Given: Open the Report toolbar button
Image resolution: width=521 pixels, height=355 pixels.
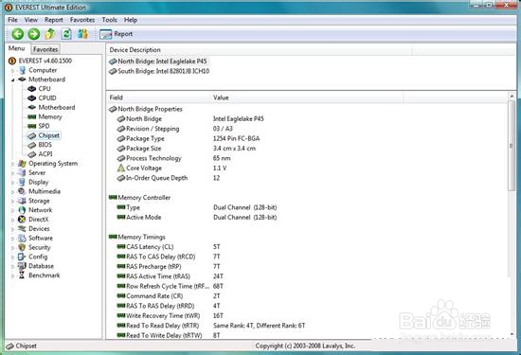Looking at the screenshot, I should [x=116, y=34].
